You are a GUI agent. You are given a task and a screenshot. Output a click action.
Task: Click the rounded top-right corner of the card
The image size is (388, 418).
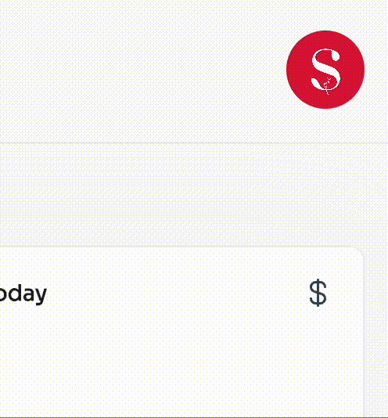click(x=359, y=252)
